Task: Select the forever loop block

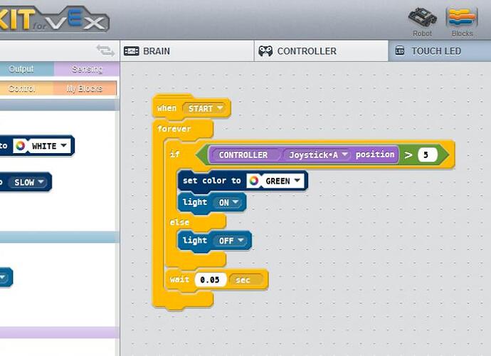Action: point(174,129)
